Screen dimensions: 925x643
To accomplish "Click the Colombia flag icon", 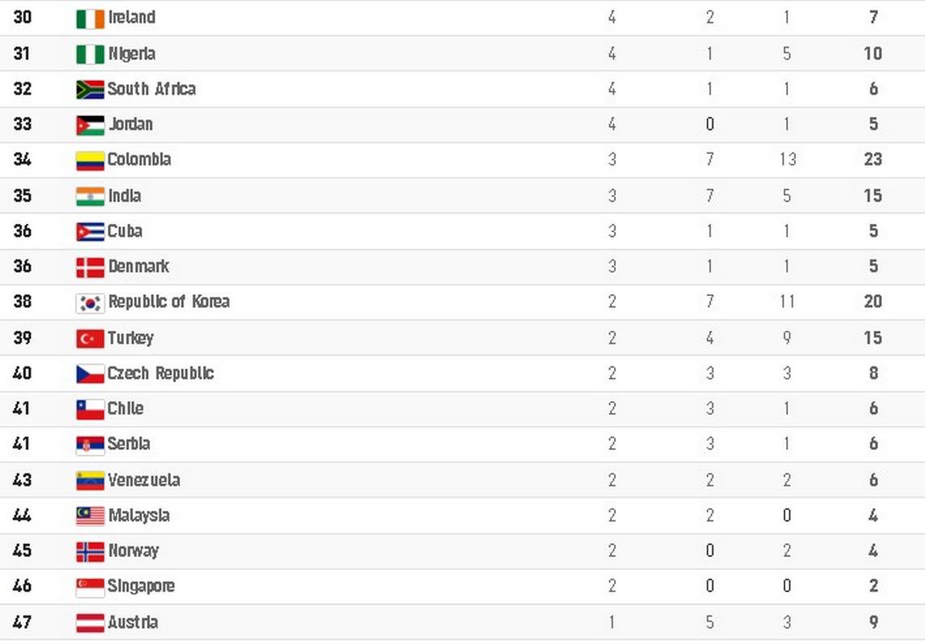I will tap(90, 161).
